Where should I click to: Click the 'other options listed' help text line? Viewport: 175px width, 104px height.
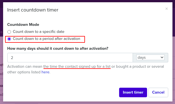point(24,72)
